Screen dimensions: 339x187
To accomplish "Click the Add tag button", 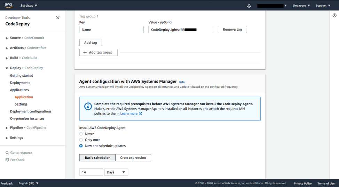I will [x=90, y=42].
